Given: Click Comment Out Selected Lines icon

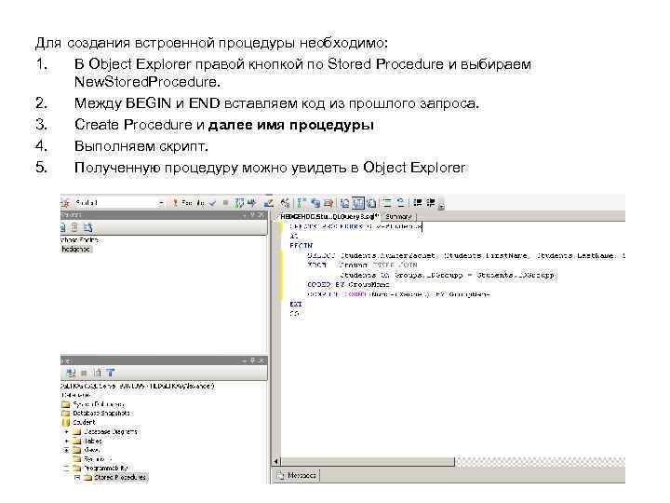Looking at the screenshot, I should click(387, 203).
